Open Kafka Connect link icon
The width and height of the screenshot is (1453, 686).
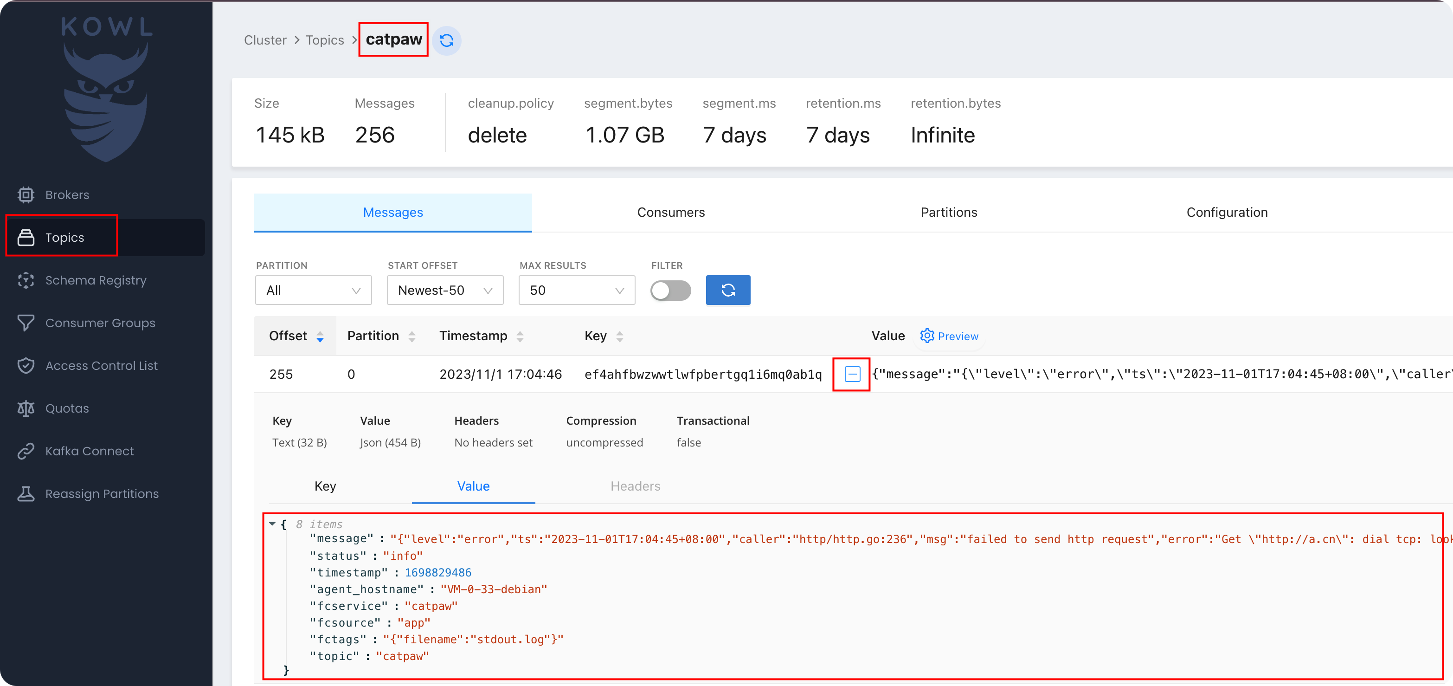point(26,451)
